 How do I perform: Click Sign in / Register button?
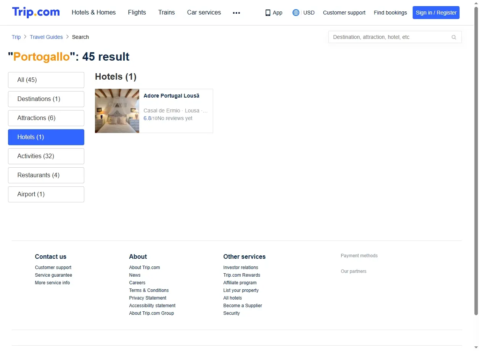pyautogui.click(x=436, y=13)
